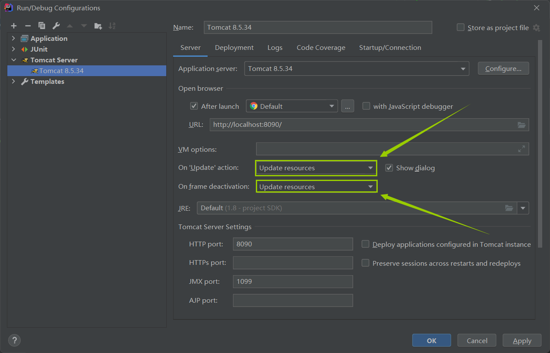
Task: Switch to the Deployment tab
Action: 234,48
